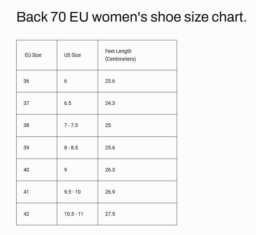This screenshot has height=235, width=256.
Task: Select EU size 39 cell
Action: click(26, 148)
